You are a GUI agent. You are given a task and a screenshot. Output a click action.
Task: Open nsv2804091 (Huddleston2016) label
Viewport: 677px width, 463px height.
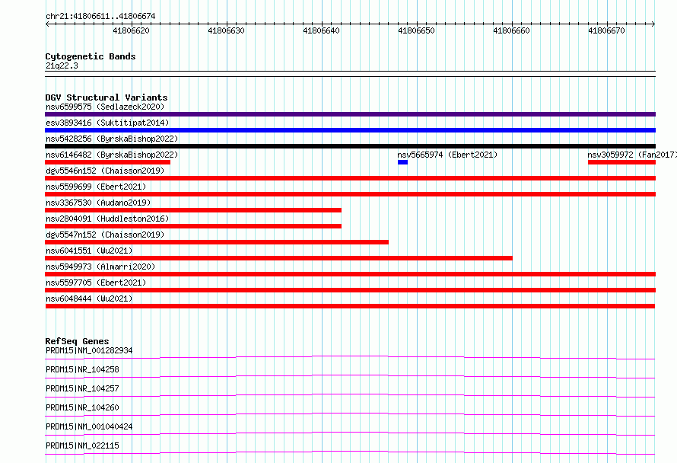(107, 219)
